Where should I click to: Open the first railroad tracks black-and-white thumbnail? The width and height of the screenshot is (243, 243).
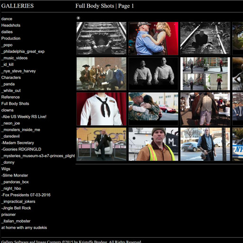[x=102, y=38]
